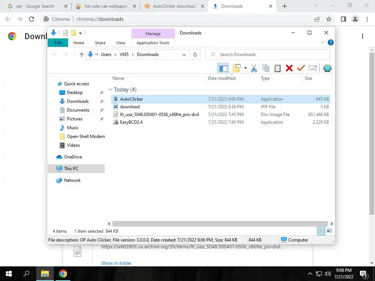
Task: Open Videos in navigation pane
Action: [x=73, y=145]
